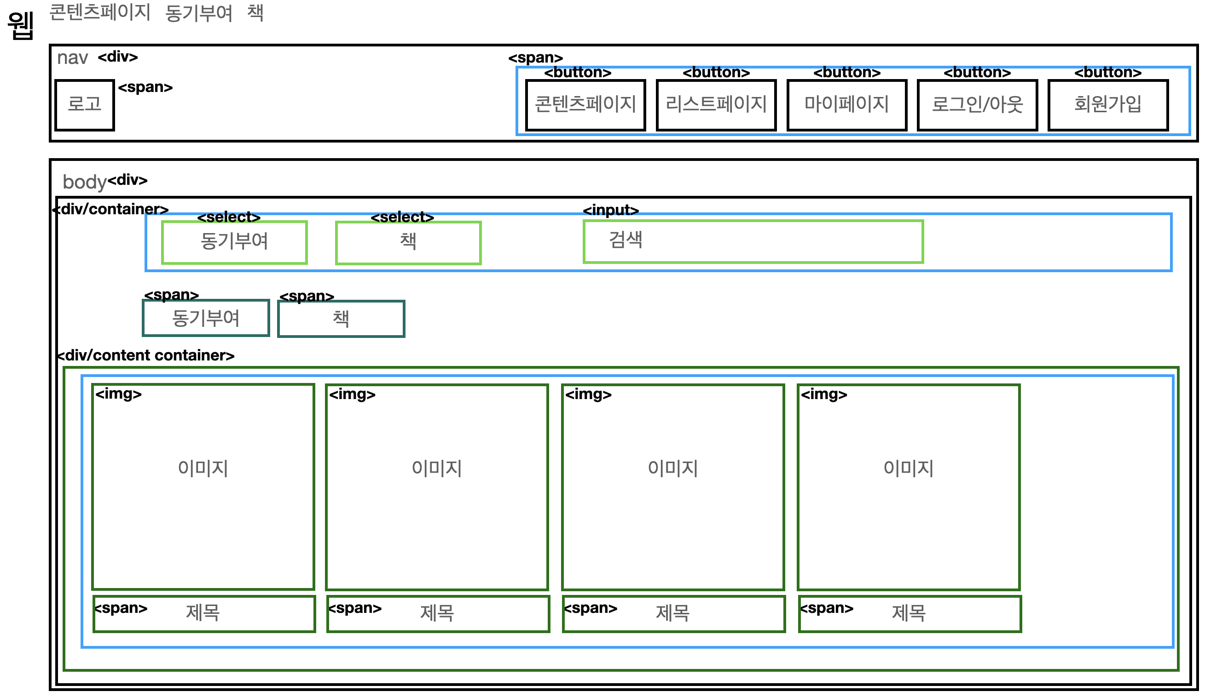
Task: Click the 제목 under the second image
Action: tap(438, 613)
